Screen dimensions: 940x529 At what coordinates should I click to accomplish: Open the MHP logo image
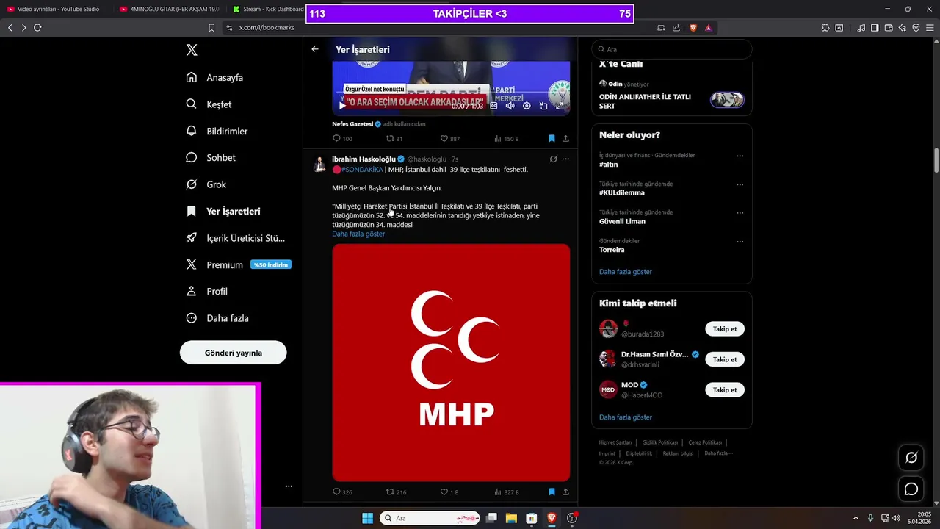click(451, 362)
